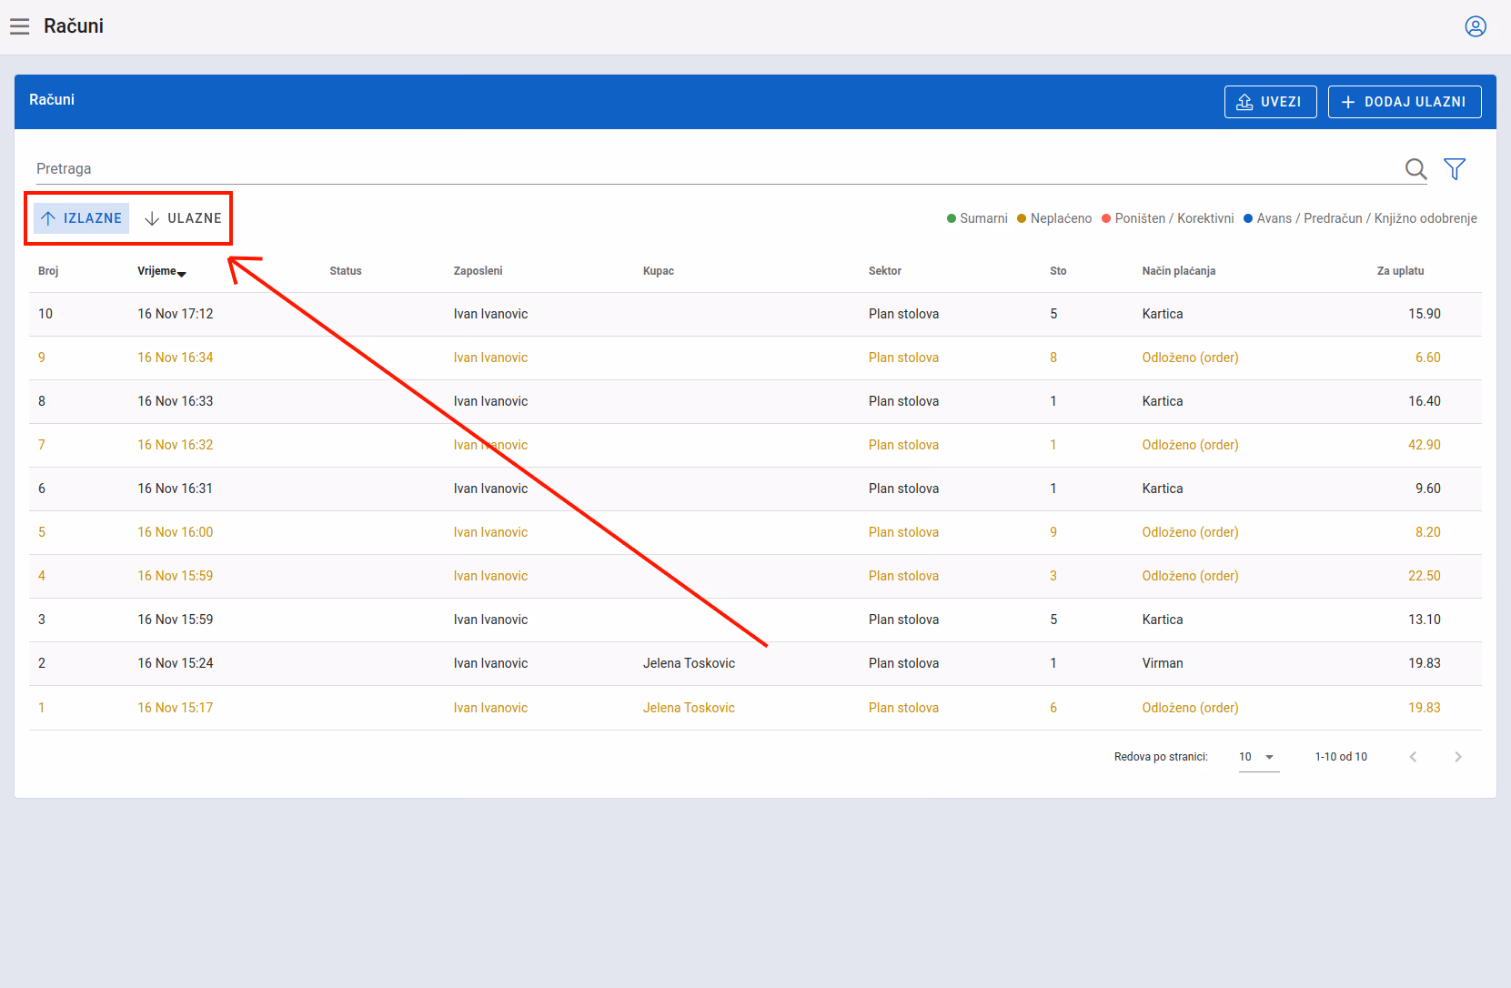The image size is (1511, 988).
Task: Click the 1-10 od 10 pagination text
Action: [1341, 757]
